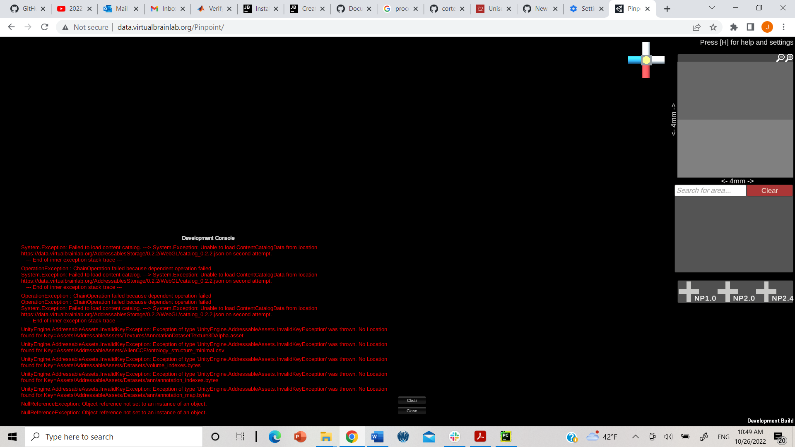This screenshot has height=447, width=795.
Task: Launch PyCharm from the taskbar
Action: pyautogui.click(x=506, y=436)
